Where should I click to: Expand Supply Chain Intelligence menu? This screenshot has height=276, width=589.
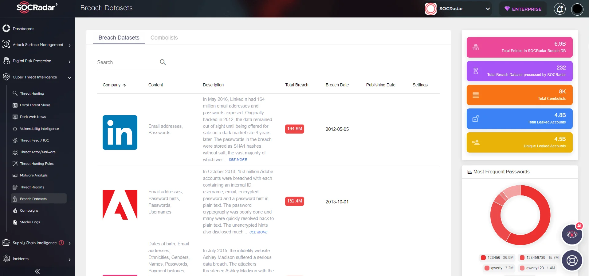coord(69,243)
